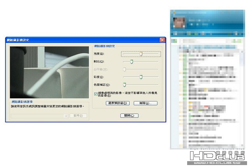Open the 進階(A)... advanced settings button
This screenshot has height=167, width=249.
click(146, 103)
